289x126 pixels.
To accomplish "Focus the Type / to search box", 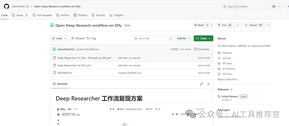I will pyautogui.click(x=245, y=6).
